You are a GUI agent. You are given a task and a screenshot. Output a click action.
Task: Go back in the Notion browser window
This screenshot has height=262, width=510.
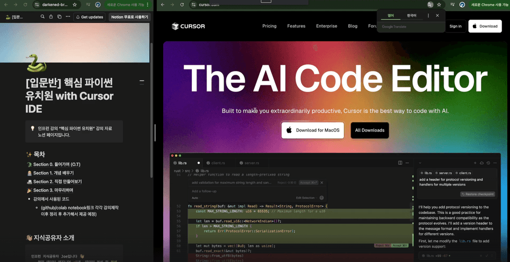click(6, 5)
